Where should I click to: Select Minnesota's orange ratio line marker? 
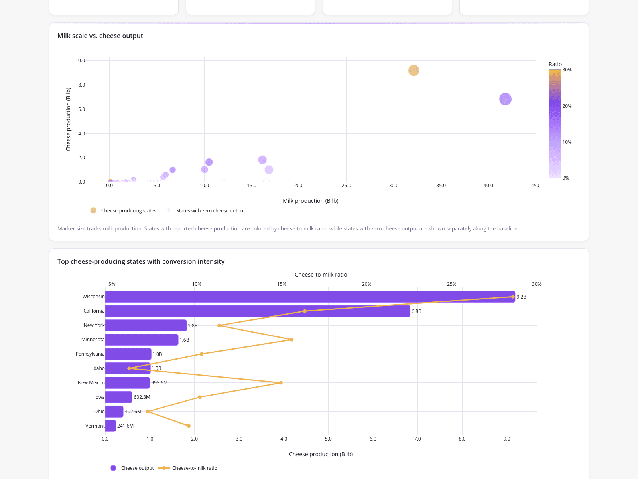pos(292,340)
